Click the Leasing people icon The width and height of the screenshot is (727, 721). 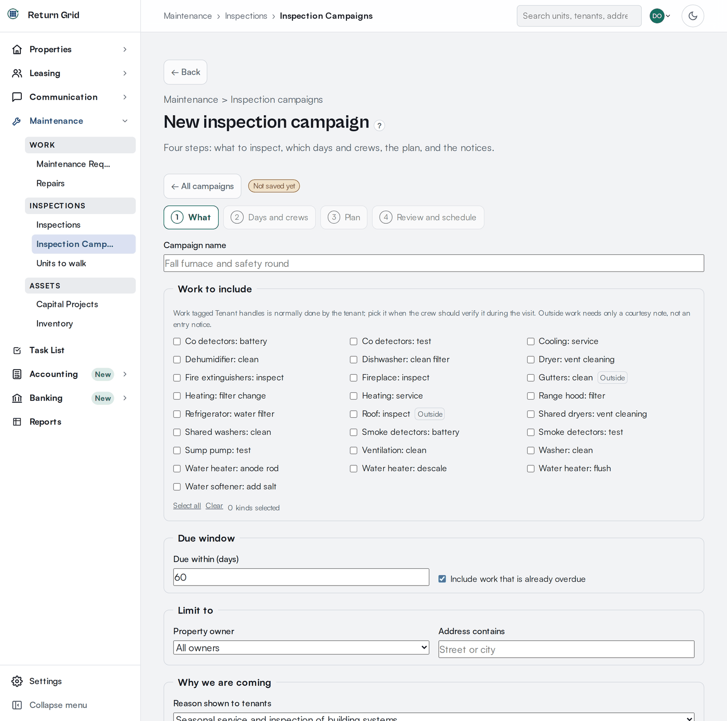17,73
